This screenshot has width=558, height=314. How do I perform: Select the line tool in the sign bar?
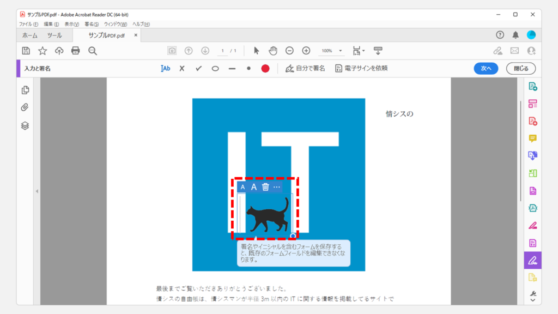232,69
